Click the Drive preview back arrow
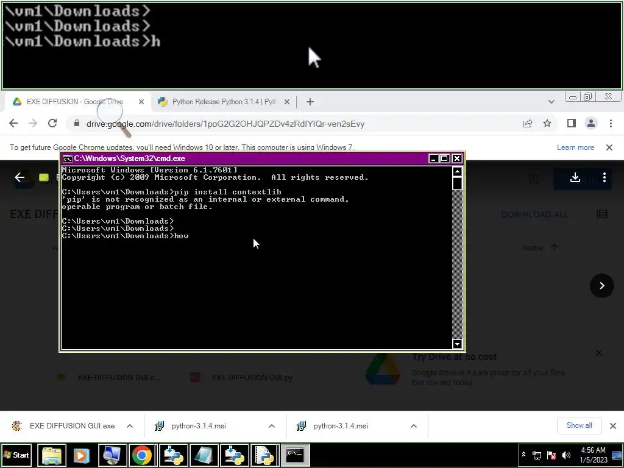 coord(19,177)
